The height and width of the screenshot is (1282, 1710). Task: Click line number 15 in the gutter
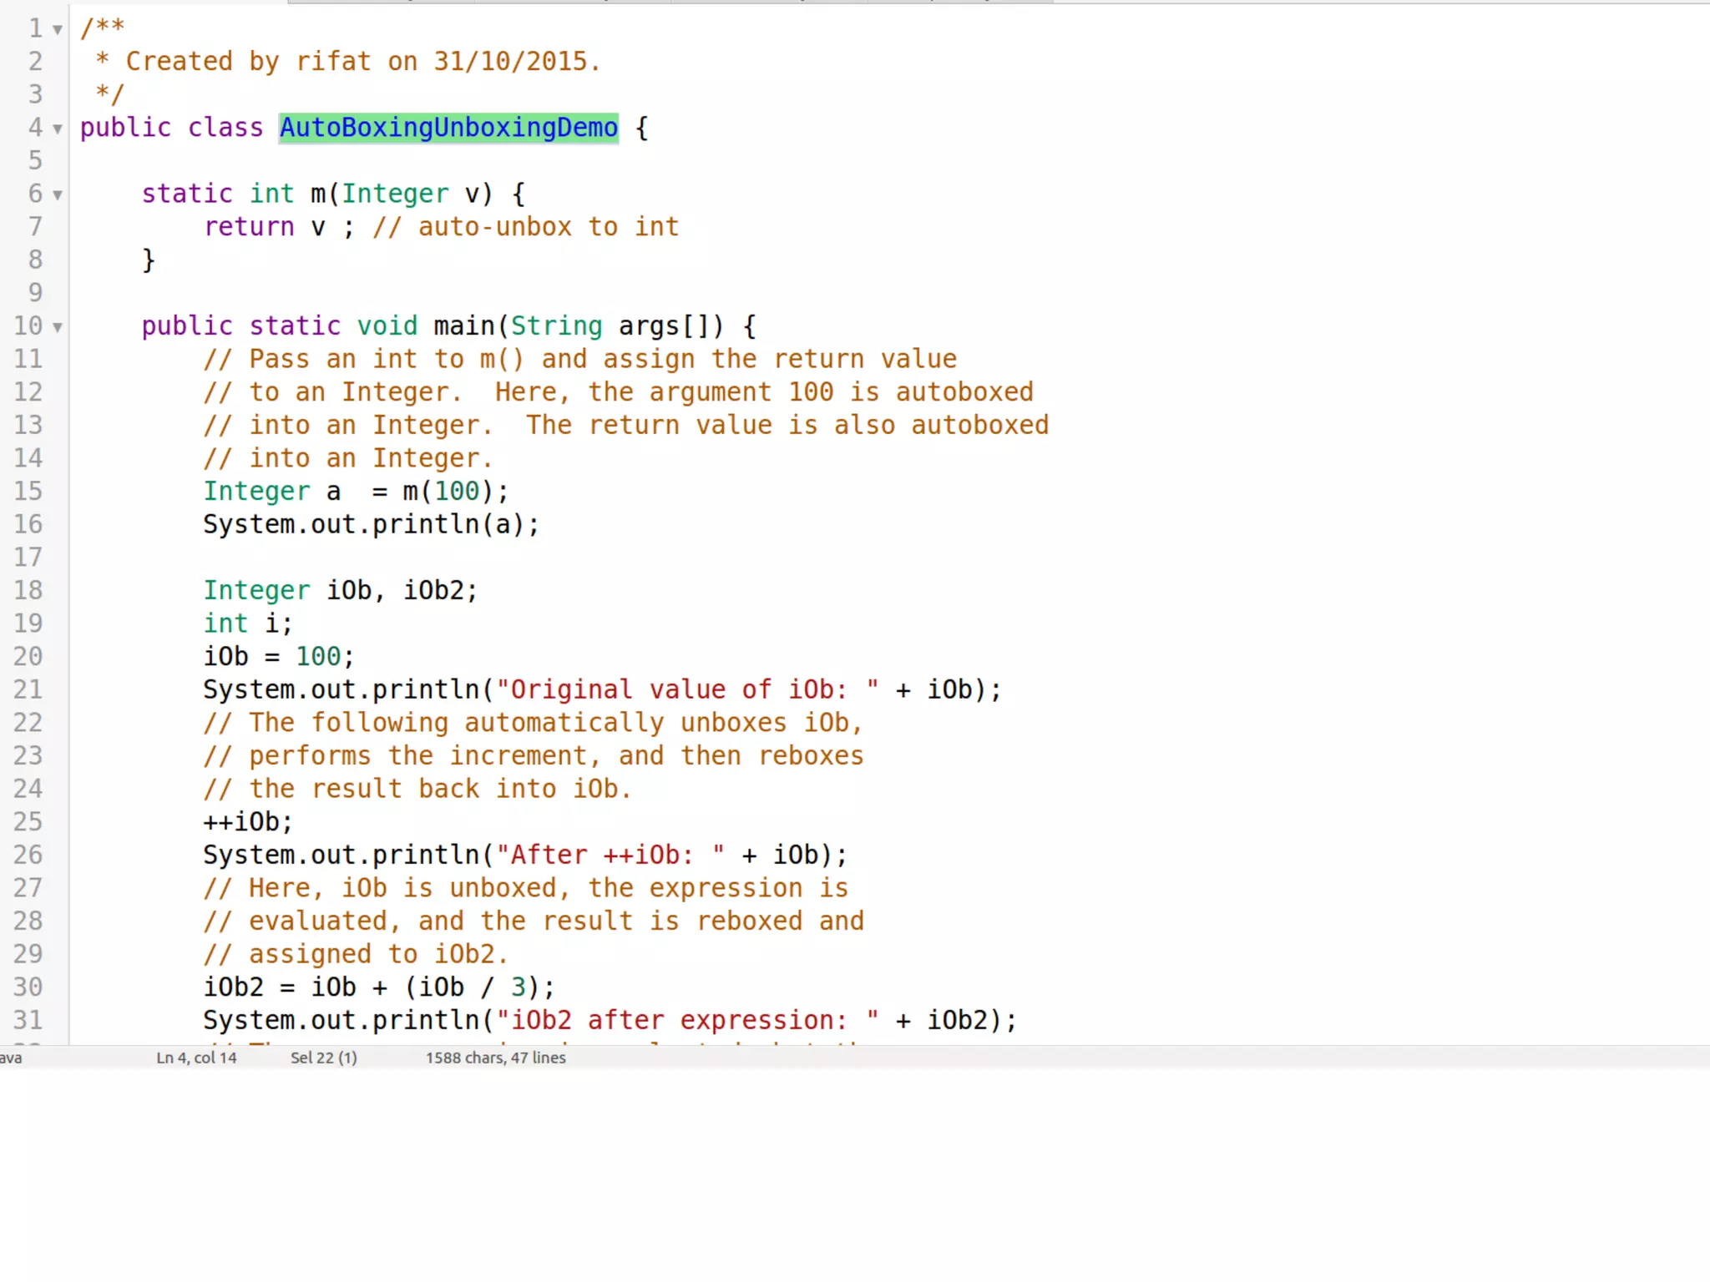[28, 491]
